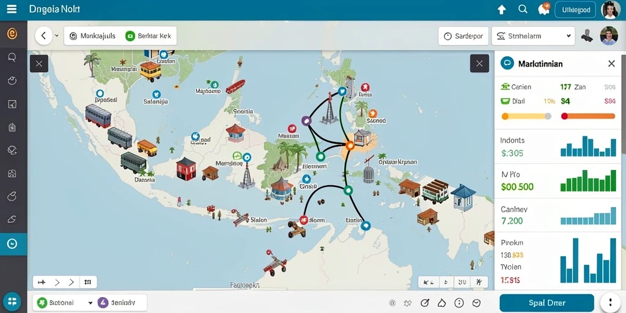Click the Spal Drier button
626x313 pixels.
(547, 303)
